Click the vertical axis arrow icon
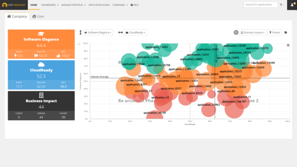The image size is (297, 167). pyautogui.click(x=80, y=32)
